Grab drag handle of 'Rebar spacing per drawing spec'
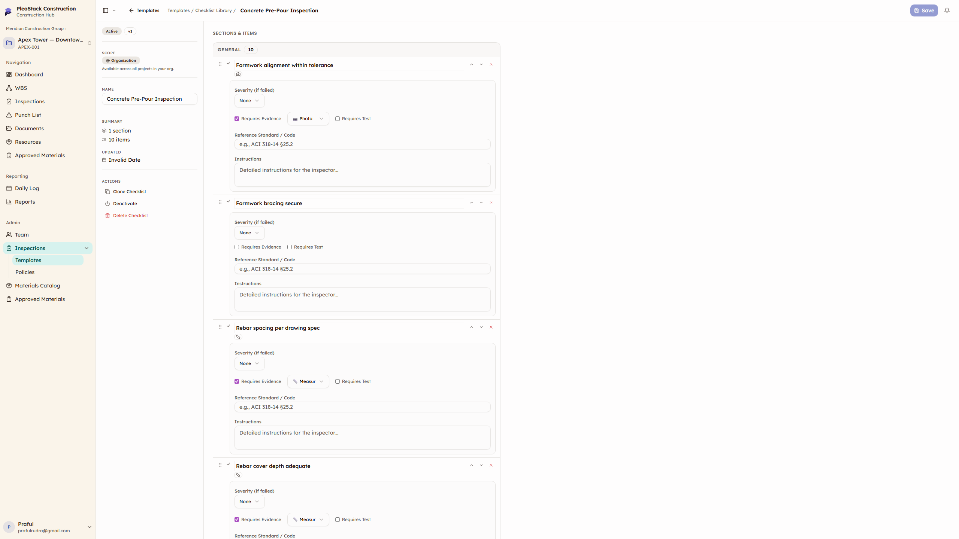This screenshot has height=539, width=959. point(220,327)
